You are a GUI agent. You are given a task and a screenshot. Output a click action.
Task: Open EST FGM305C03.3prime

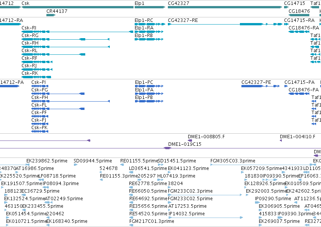[233, 161]
